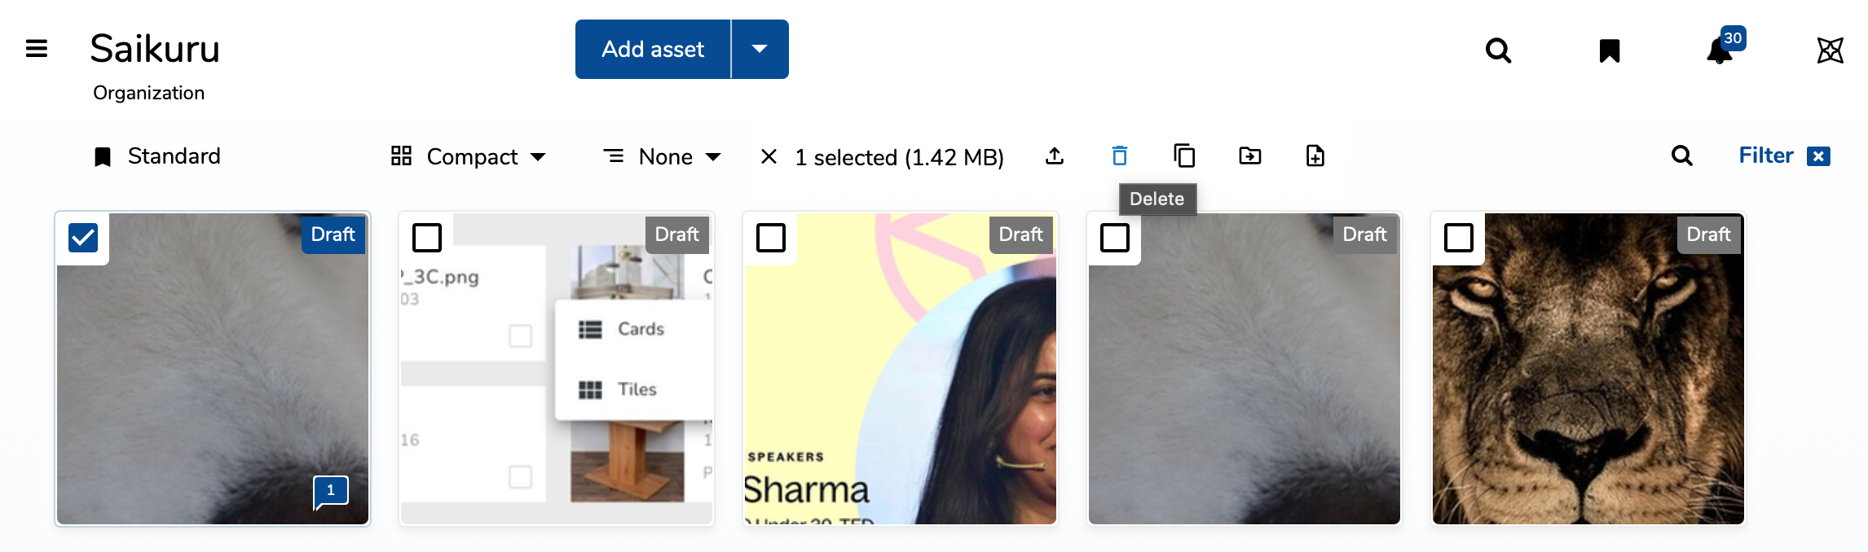This screenshot has height=552, width=1868.
Task: Duplicate the selected asset
Action: 1184,156
